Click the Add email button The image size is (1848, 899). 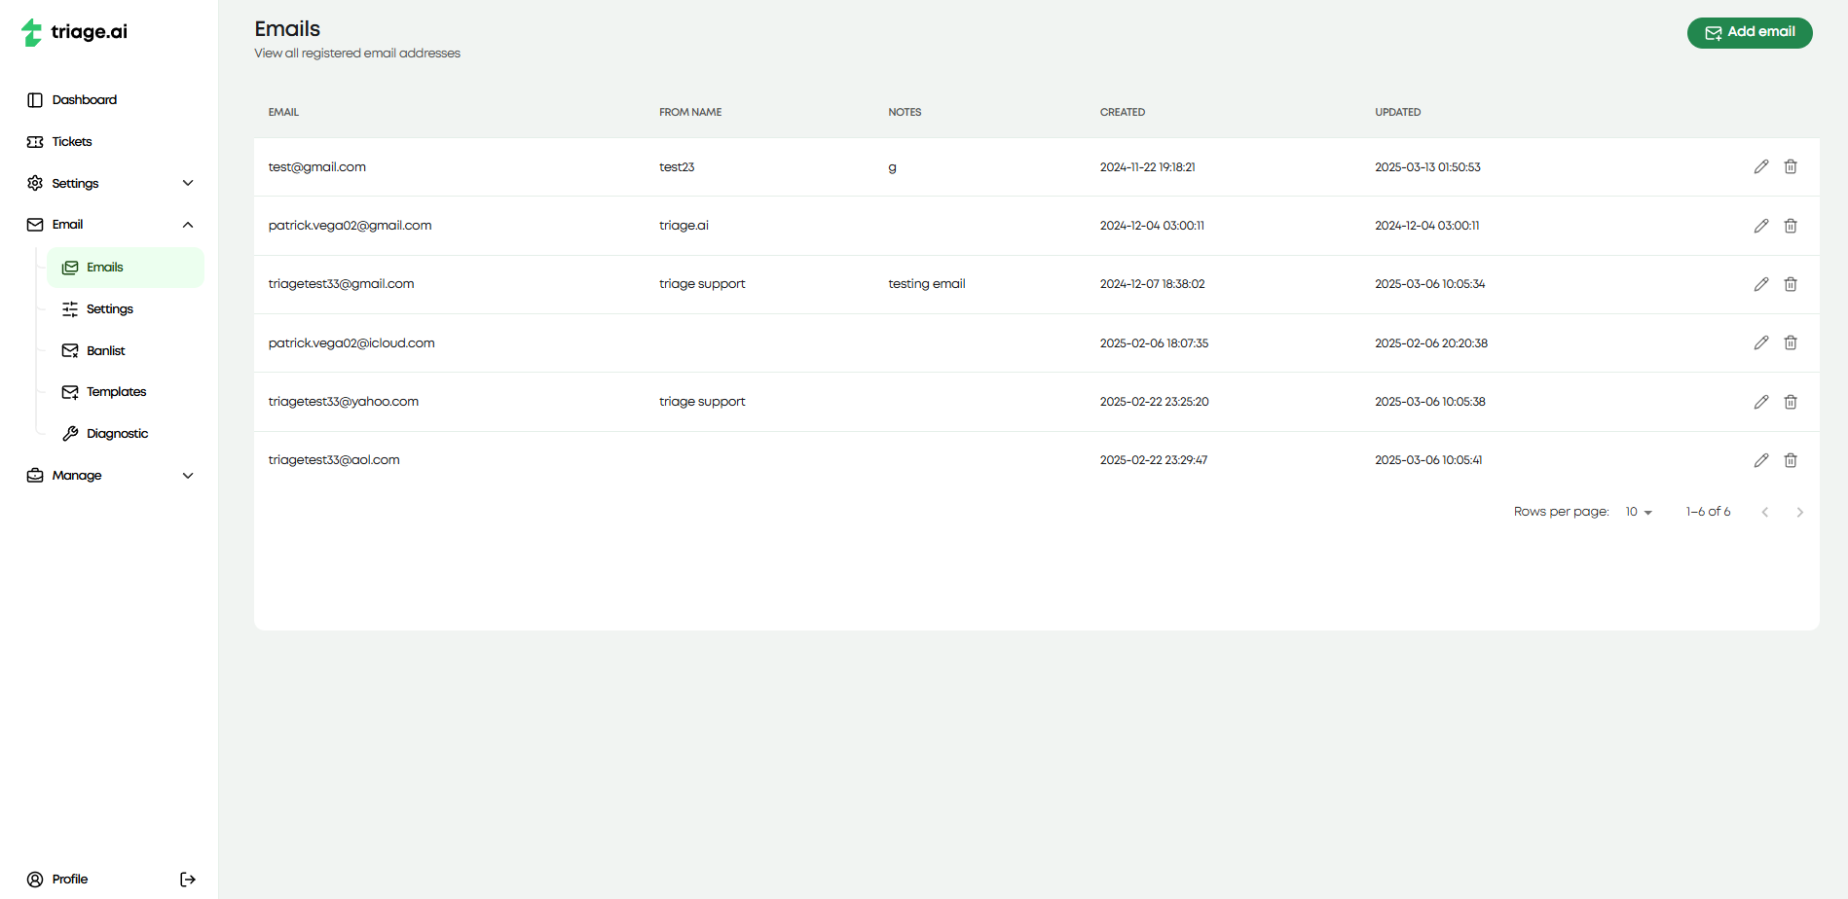pyautogui.click(x=1750, y=32)
